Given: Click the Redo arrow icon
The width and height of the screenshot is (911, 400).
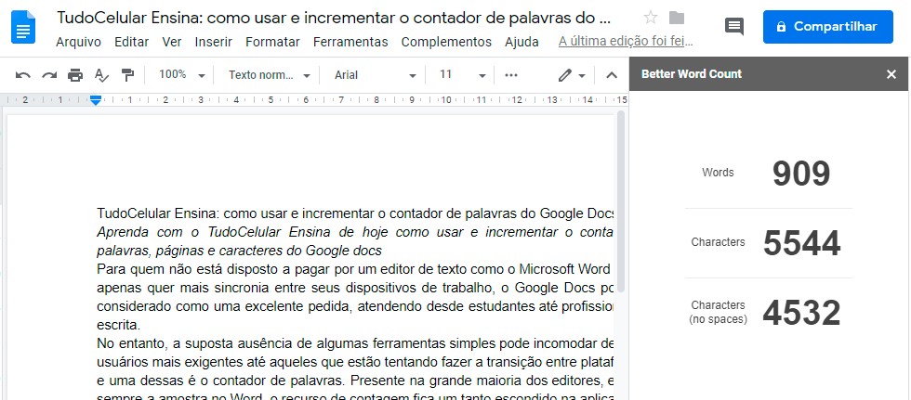Looking at the screenshot, I should click(49, 75).
